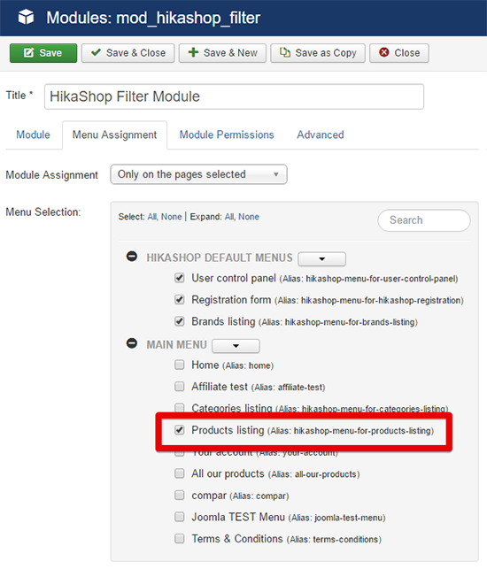Click the Expand All link
This screenshot has height=569, width=487.
point(229,217)
